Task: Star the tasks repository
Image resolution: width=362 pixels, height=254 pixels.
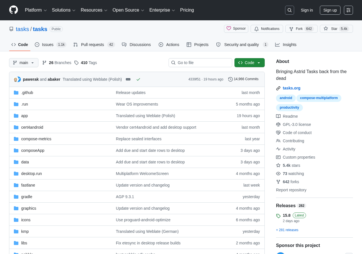Action: [336, 29]
